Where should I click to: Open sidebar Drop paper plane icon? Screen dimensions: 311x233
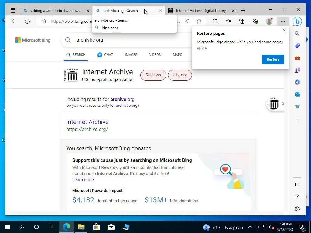pos(297,106)
